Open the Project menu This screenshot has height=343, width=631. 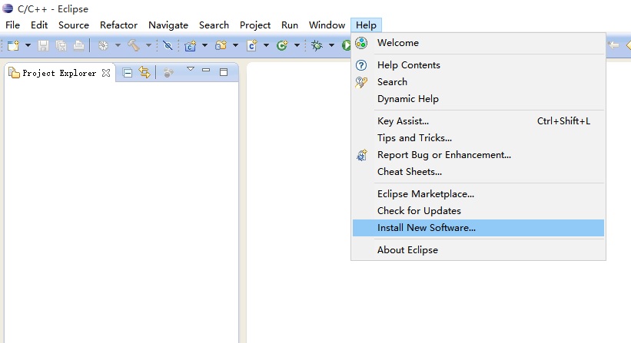[255, 25]
